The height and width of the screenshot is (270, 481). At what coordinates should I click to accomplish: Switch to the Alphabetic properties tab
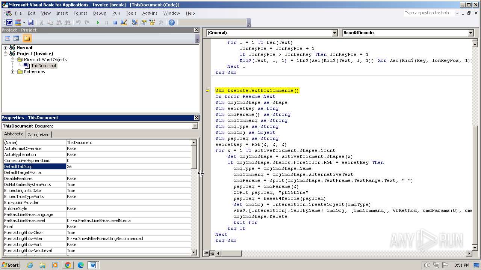(14, 134)
